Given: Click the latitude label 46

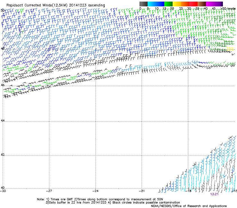Looking at the screenshot, I should click(x=3, y=85).
